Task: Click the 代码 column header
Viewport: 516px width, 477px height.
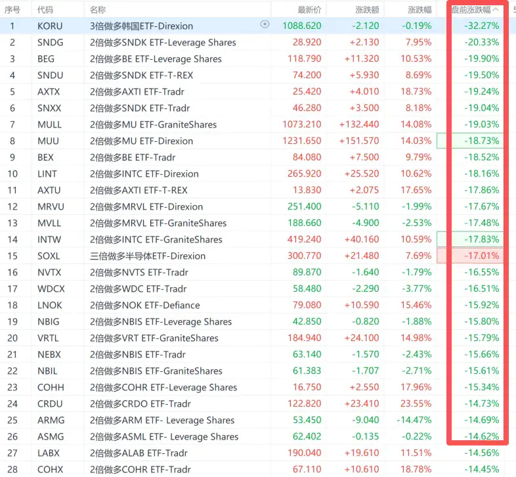Action: (x=45, y=10)
